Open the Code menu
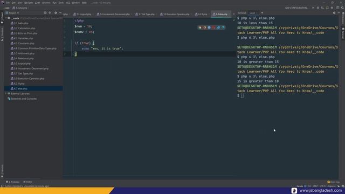Viewport: 345px width, 194px height. (x=38, y=3)
